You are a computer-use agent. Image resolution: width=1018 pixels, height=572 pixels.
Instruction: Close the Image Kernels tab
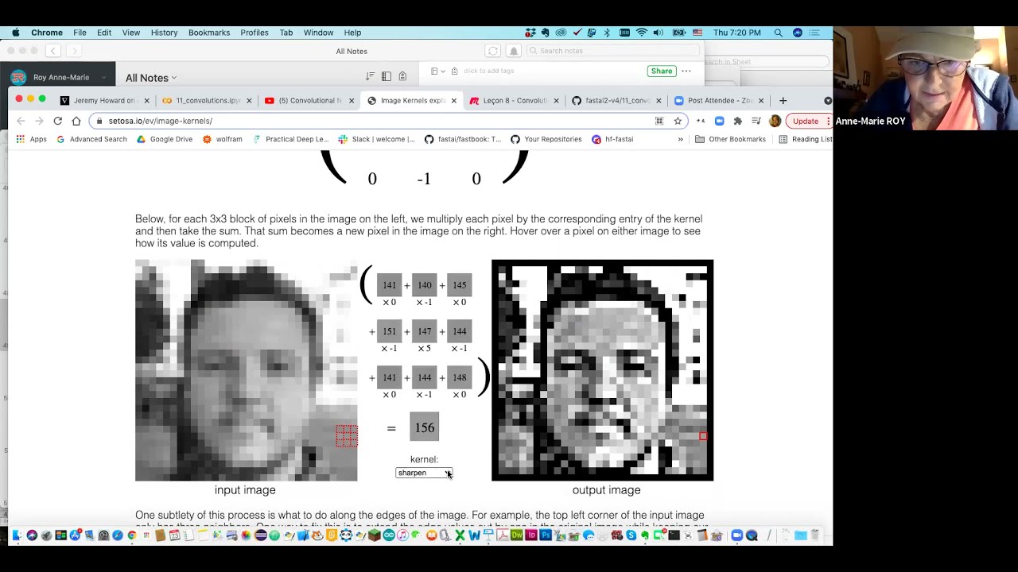454,101
